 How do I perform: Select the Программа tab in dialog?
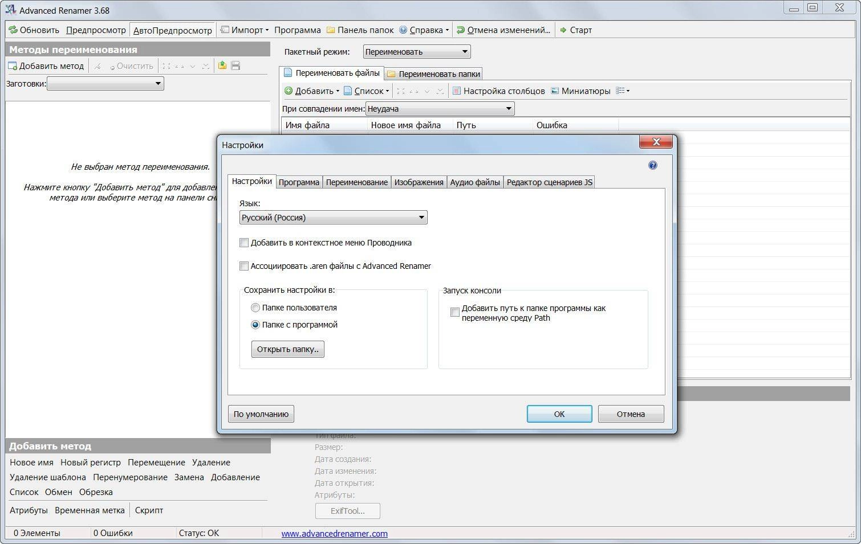pyautogui.click(x=299, y=182)
